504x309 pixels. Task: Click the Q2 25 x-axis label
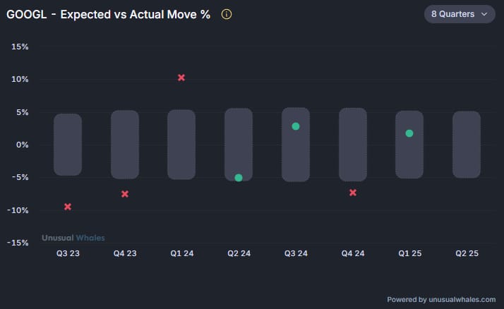[x=467, y=253]
